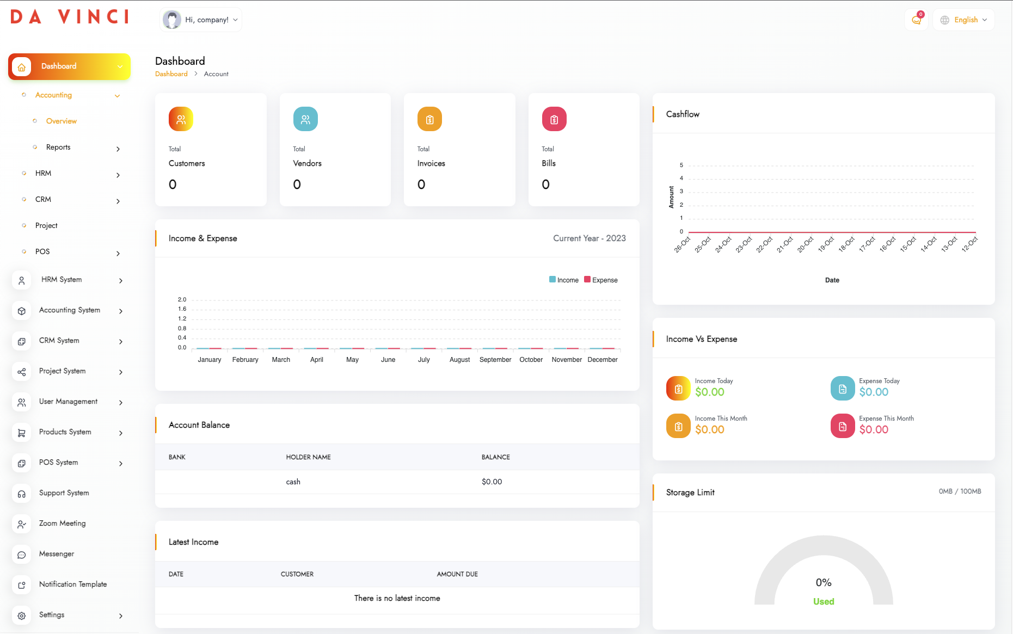Click the Expense This Month icon
Viewport: 1013px width, 634px height.
(x=843, y=426)
